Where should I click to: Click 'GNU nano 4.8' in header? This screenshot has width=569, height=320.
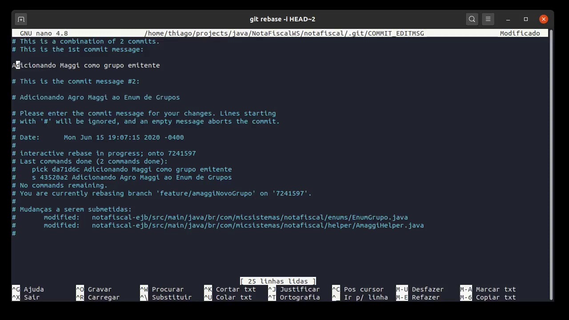44,33
